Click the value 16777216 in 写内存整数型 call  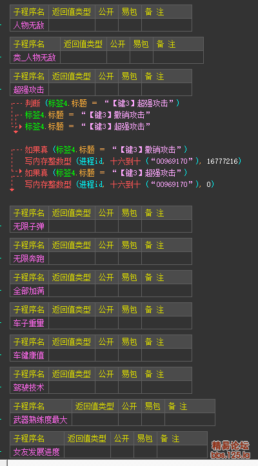[224, 161]
